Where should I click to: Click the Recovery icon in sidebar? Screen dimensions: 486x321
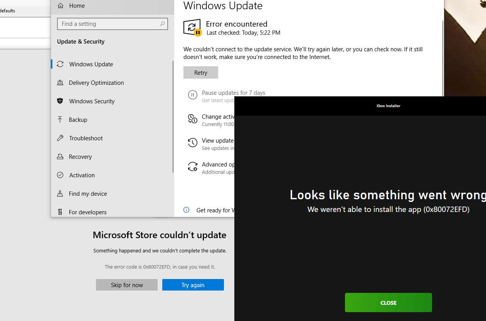(60, 156)
